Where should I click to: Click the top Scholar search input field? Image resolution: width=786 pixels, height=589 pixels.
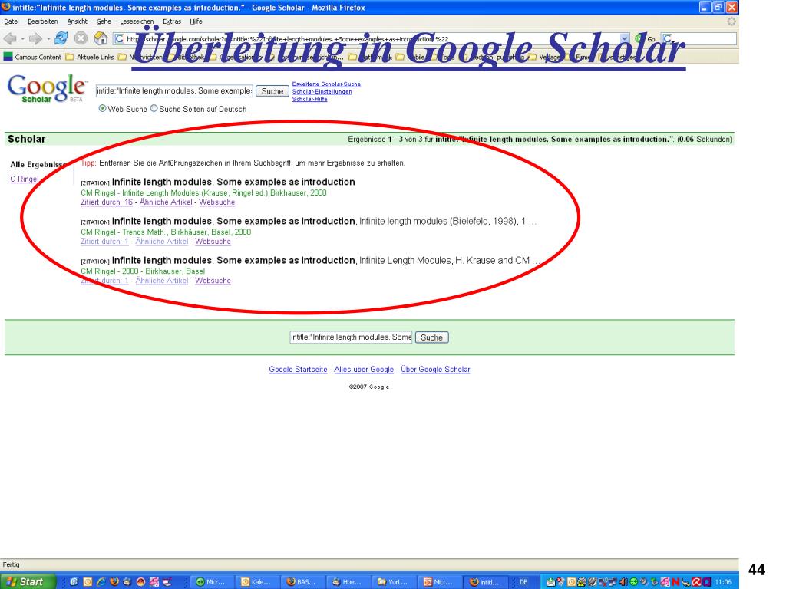[174, 90]
